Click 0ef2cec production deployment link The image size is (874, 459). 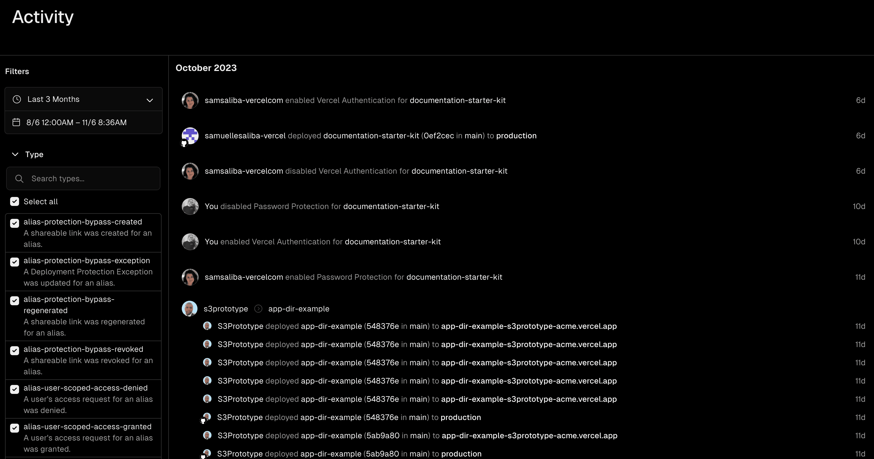point(516,136)
